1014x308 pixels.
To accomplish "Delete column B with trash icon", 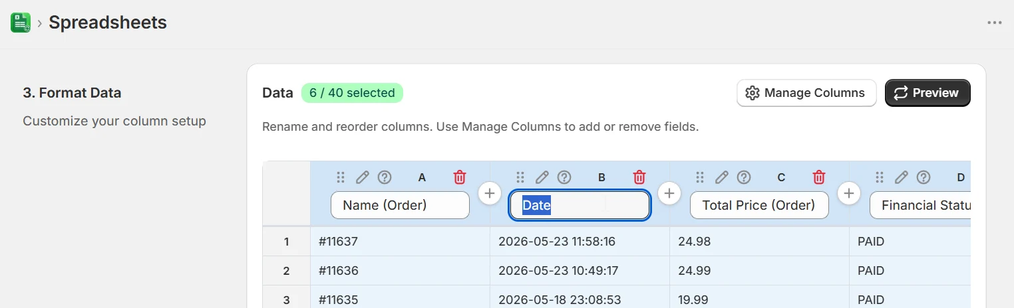I will tap(639, 177).
